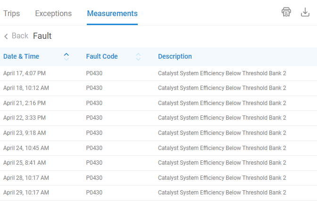
Task: Click P0430 code in April 24 row
Action: tap(94, 148)
